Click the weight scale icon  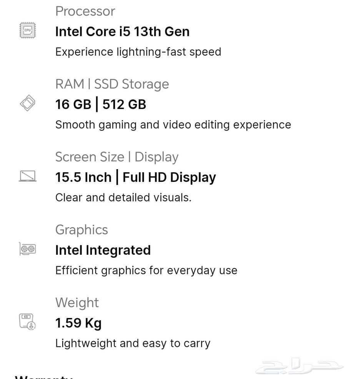tap(27, 321)
